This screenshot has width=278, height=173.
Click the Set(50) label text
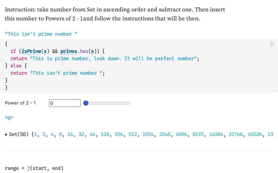click(x=19, y=135)
